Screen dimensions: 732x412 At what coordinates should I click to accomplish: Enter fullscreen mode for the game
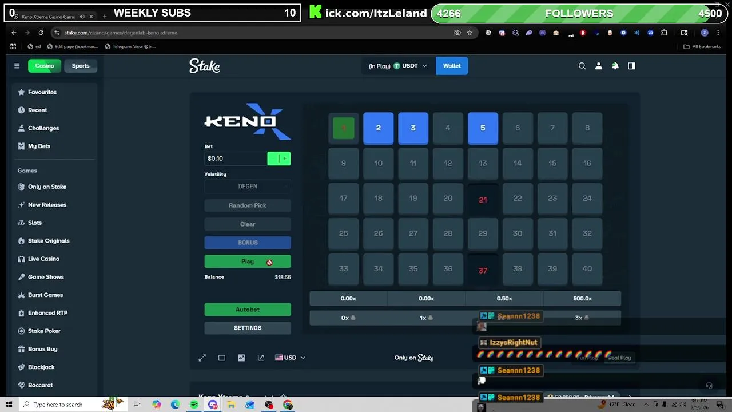pos(202,358)
